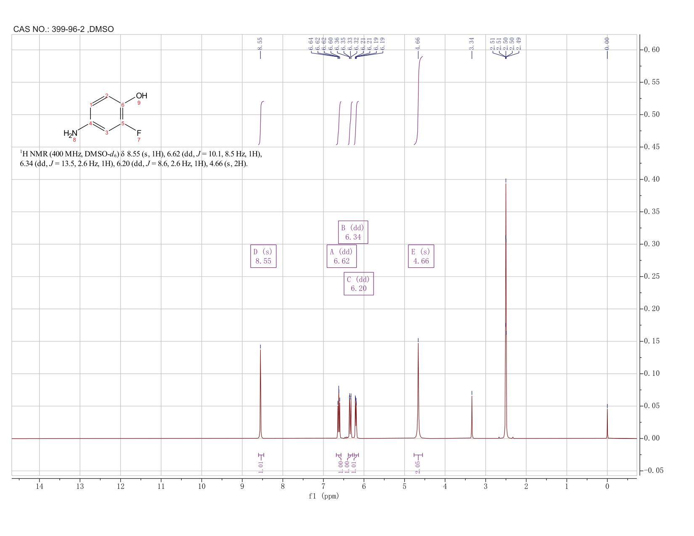Screen dimensions: 694x536
Task: Click the F atom in the structure
Action: click(139, 133)
